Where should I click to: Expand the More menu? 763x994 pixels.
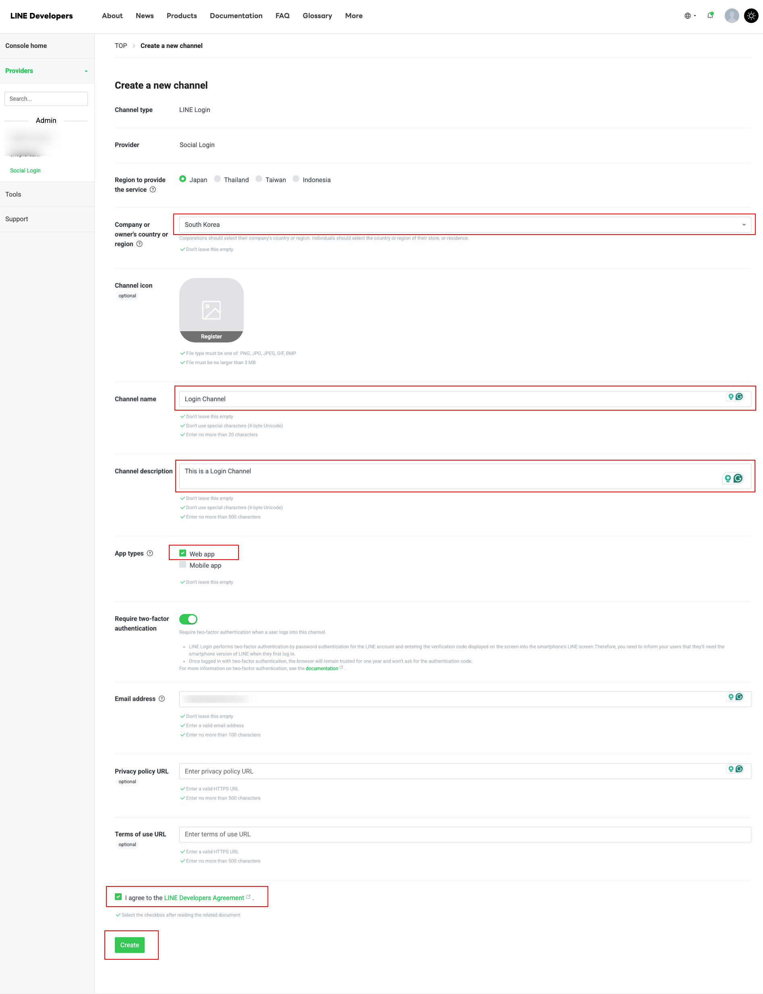tap(354, 16)
